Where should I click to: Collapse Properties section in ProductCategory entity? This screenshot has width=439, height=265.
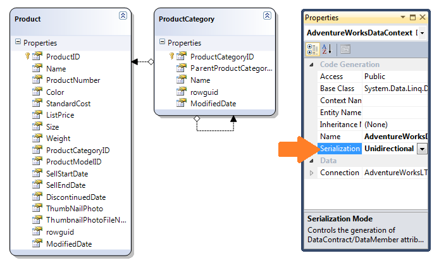(x=162, y=42)
